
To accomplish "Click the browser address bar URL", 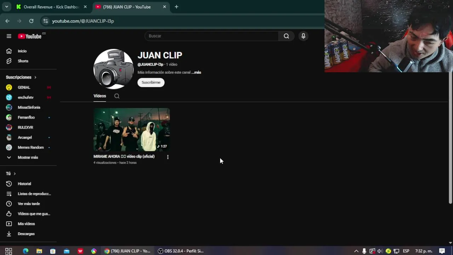I will [83, 21].
